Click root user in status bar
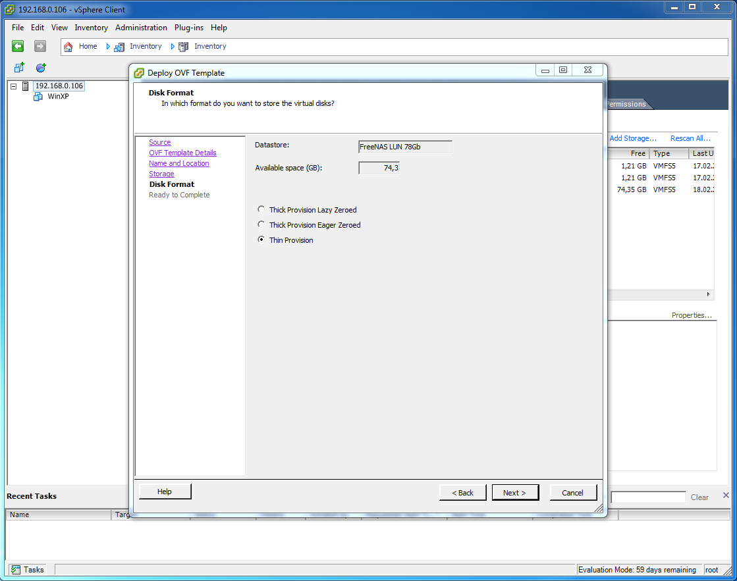The height and width of the screenshot is (581, 737). click(711, 570)
